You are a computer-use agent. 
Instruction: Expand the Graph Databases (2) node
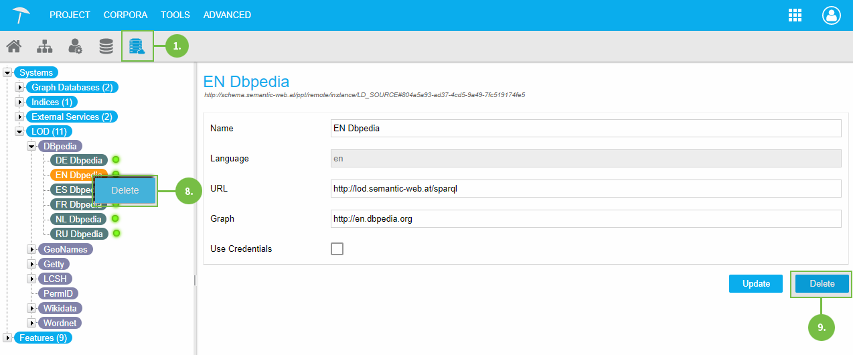[19, 87]
